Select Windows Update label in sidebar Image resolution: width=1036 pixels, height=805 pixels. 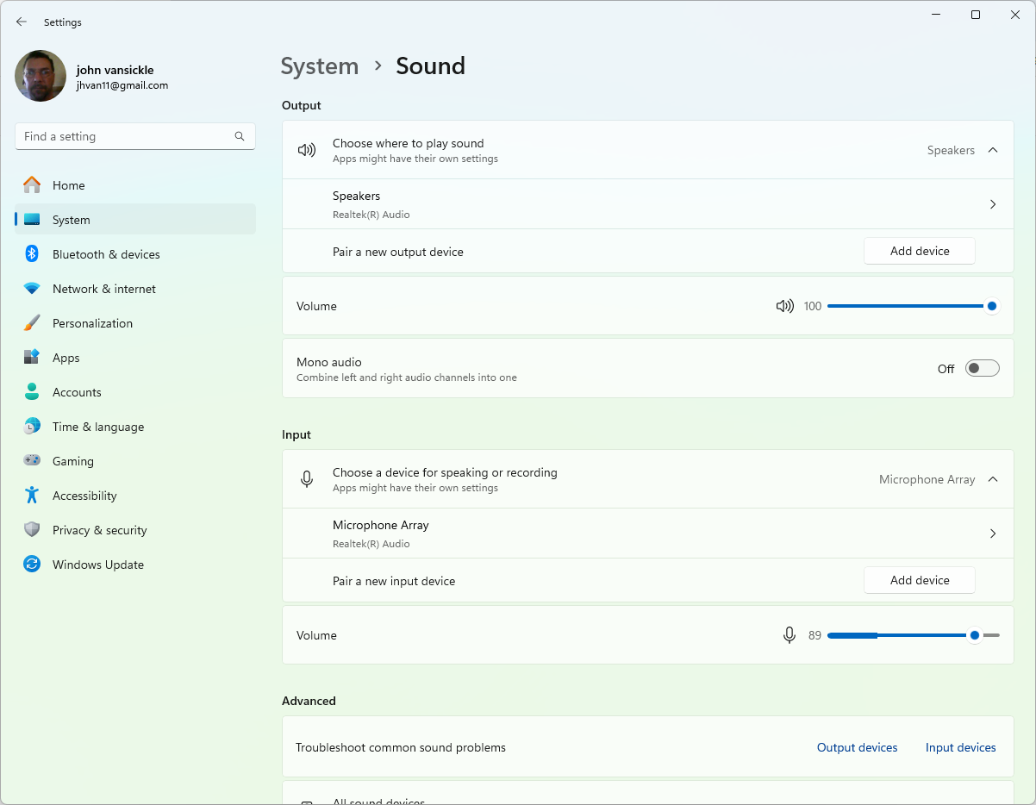[x=98, y=565]
